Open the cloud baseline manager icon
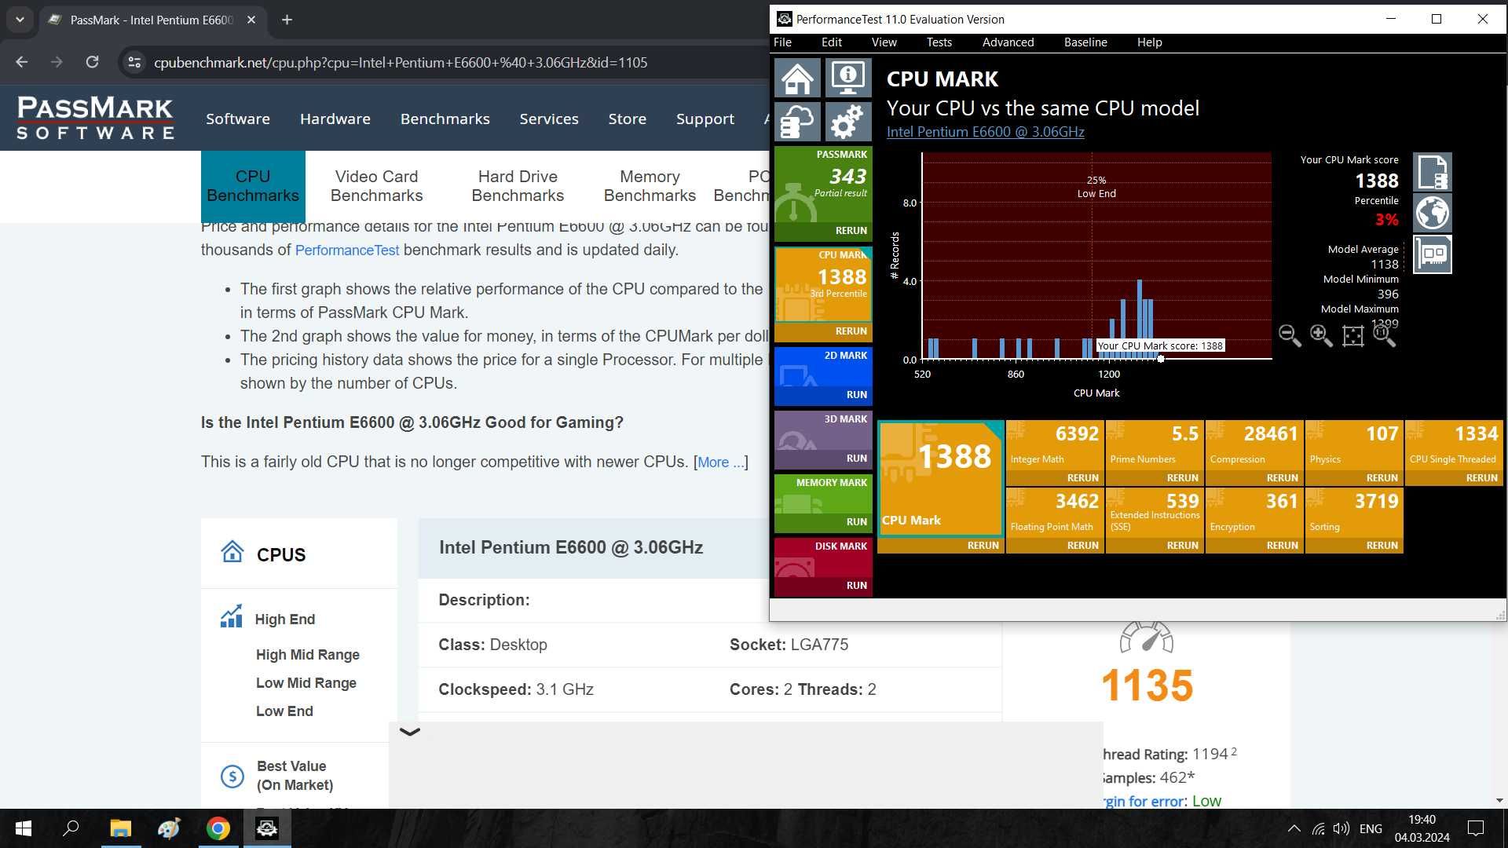The image size is (1508, 848). 797,122
